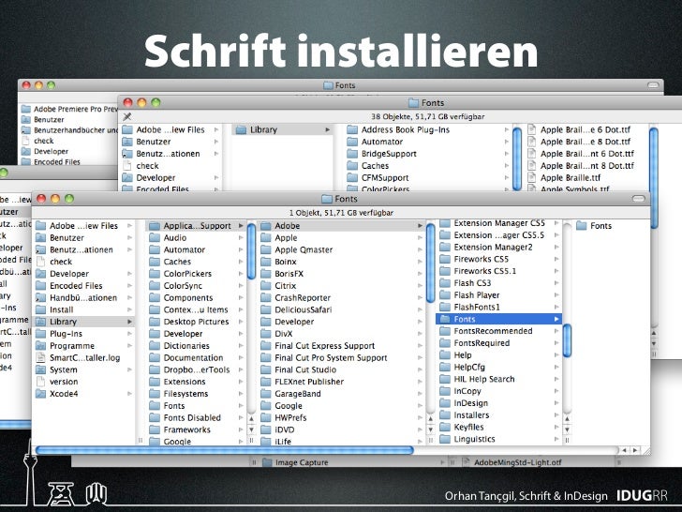Select the Audio folder row
682x512 pixels.
(x=196, y=238)
